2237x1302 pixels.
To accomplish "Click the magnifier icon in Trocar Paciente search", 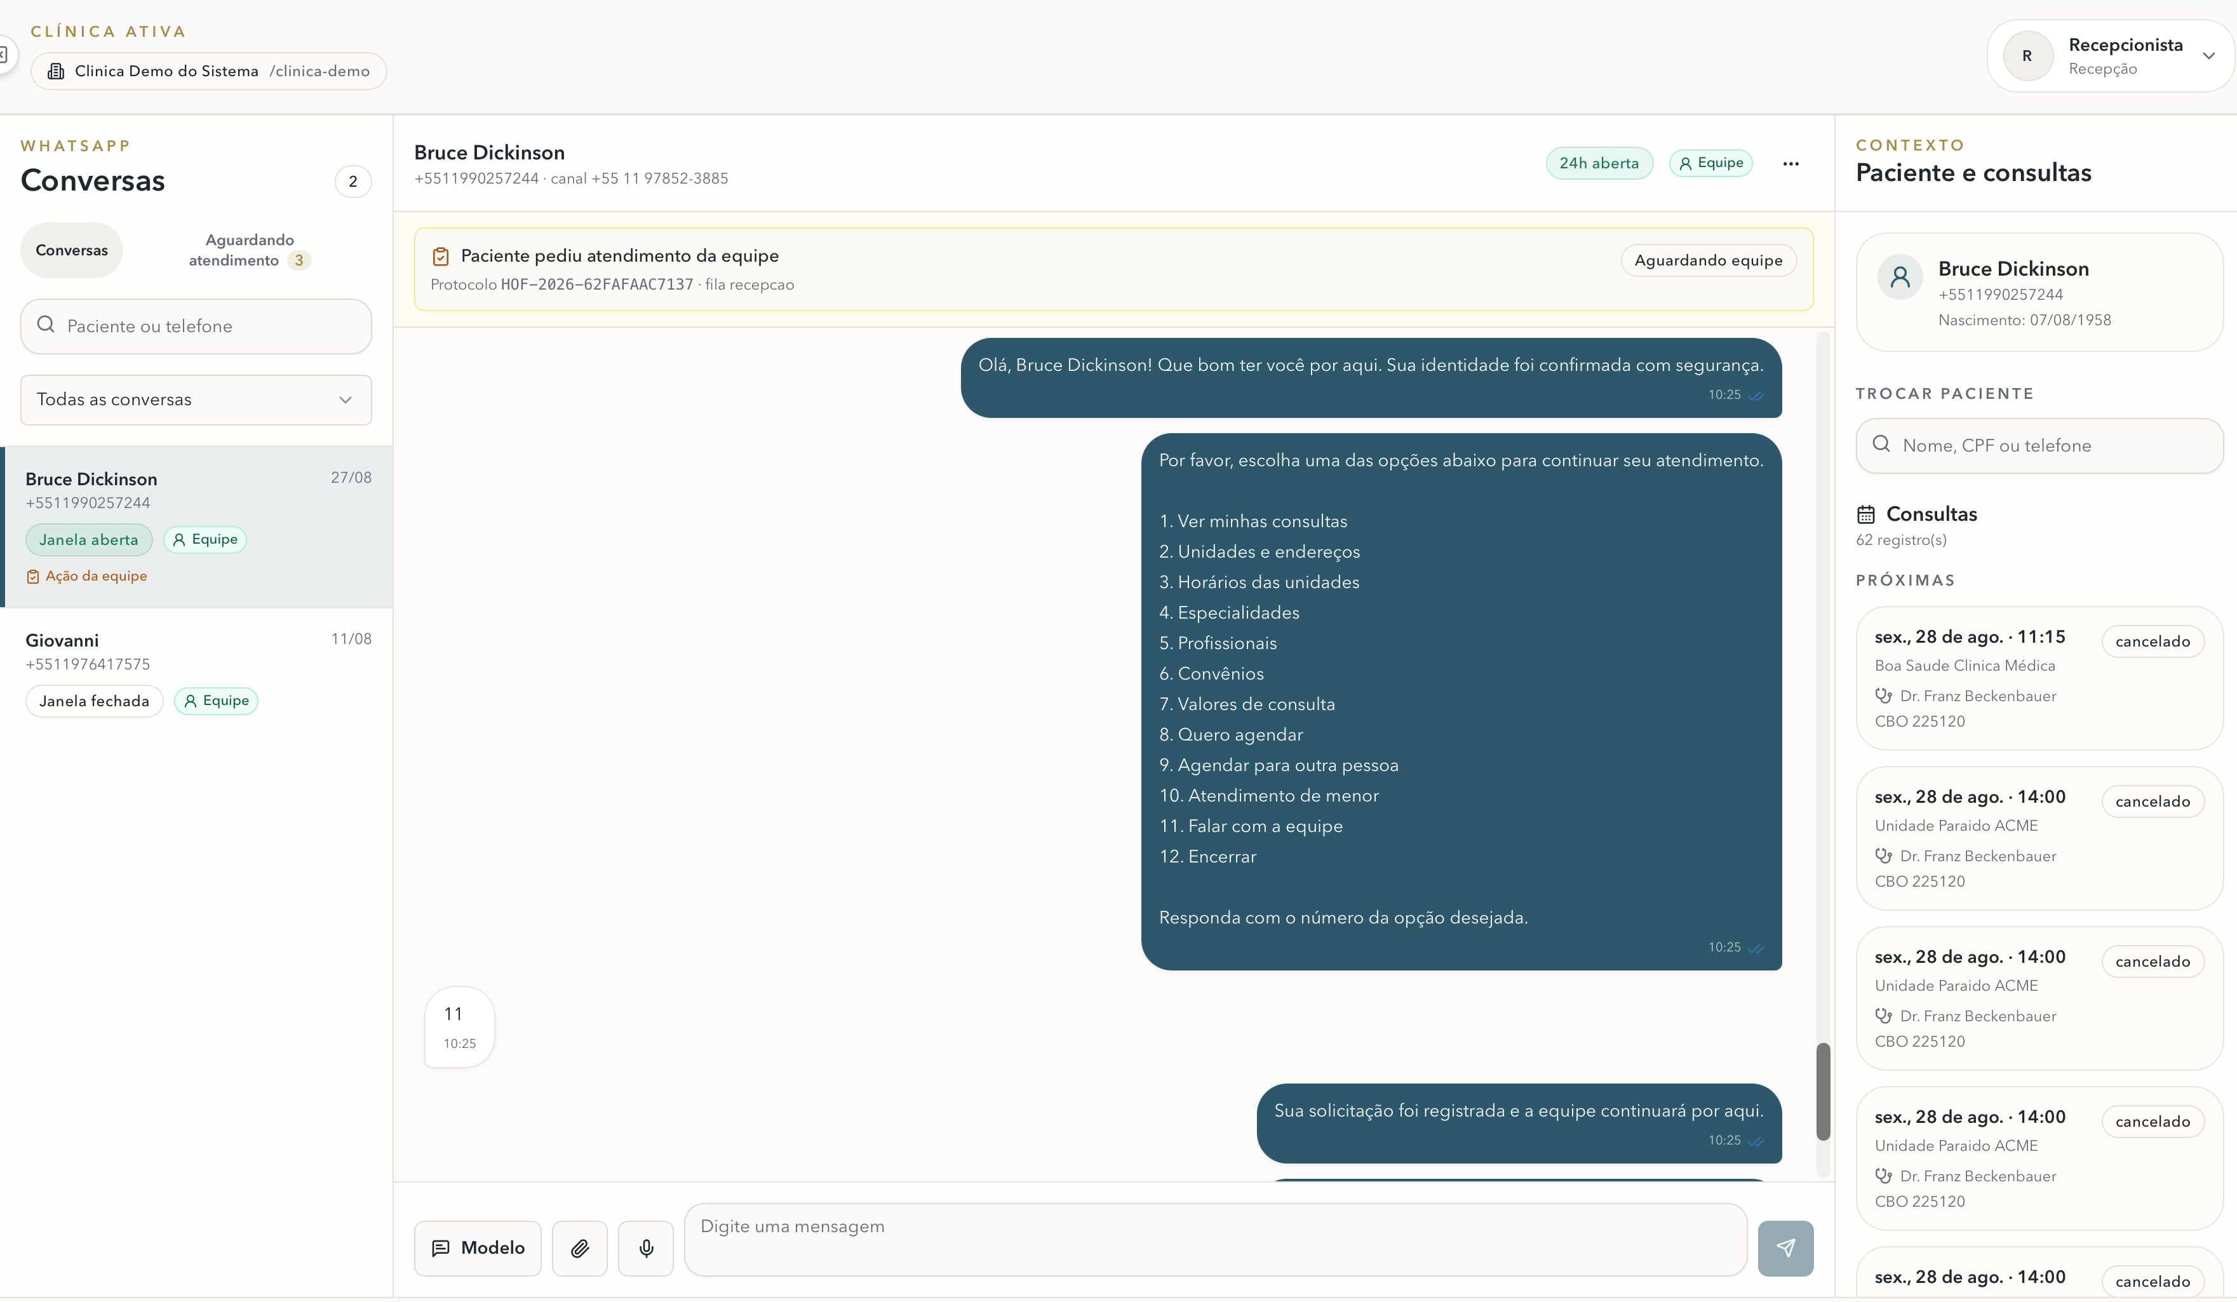I will point(1881,444).
